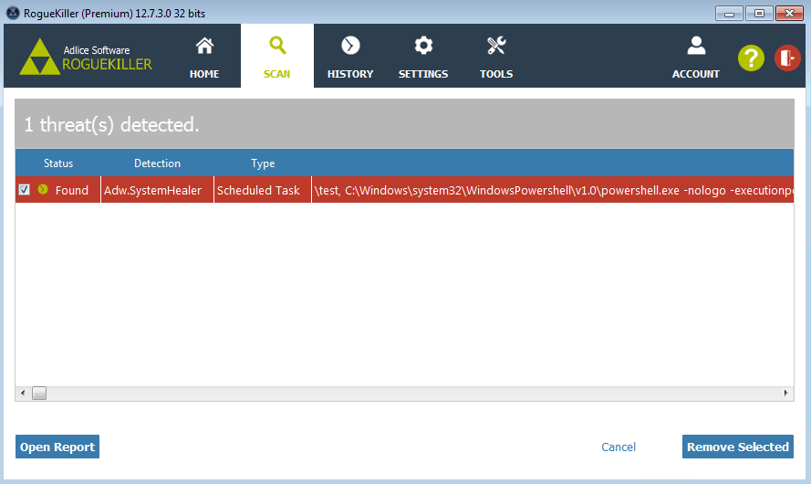Click the yellow status icon in Found row
Screen dimensions: 811x484
click(x=43, y=190)
